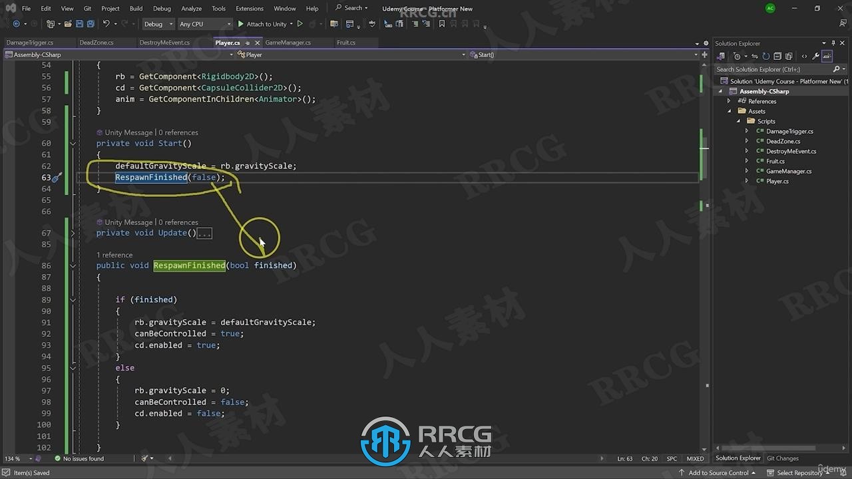This screenshot has width=852, height=479.
Task: Expand GameManager.cs node in Solution Explorer
Action: click(x=747, y=171)
